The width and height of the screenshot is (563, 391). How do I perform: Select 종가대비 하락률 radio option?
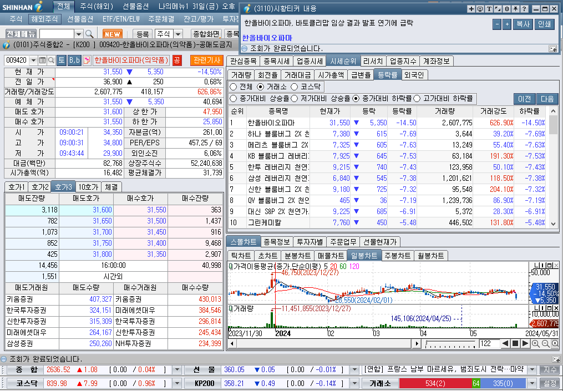pos(356,98)
